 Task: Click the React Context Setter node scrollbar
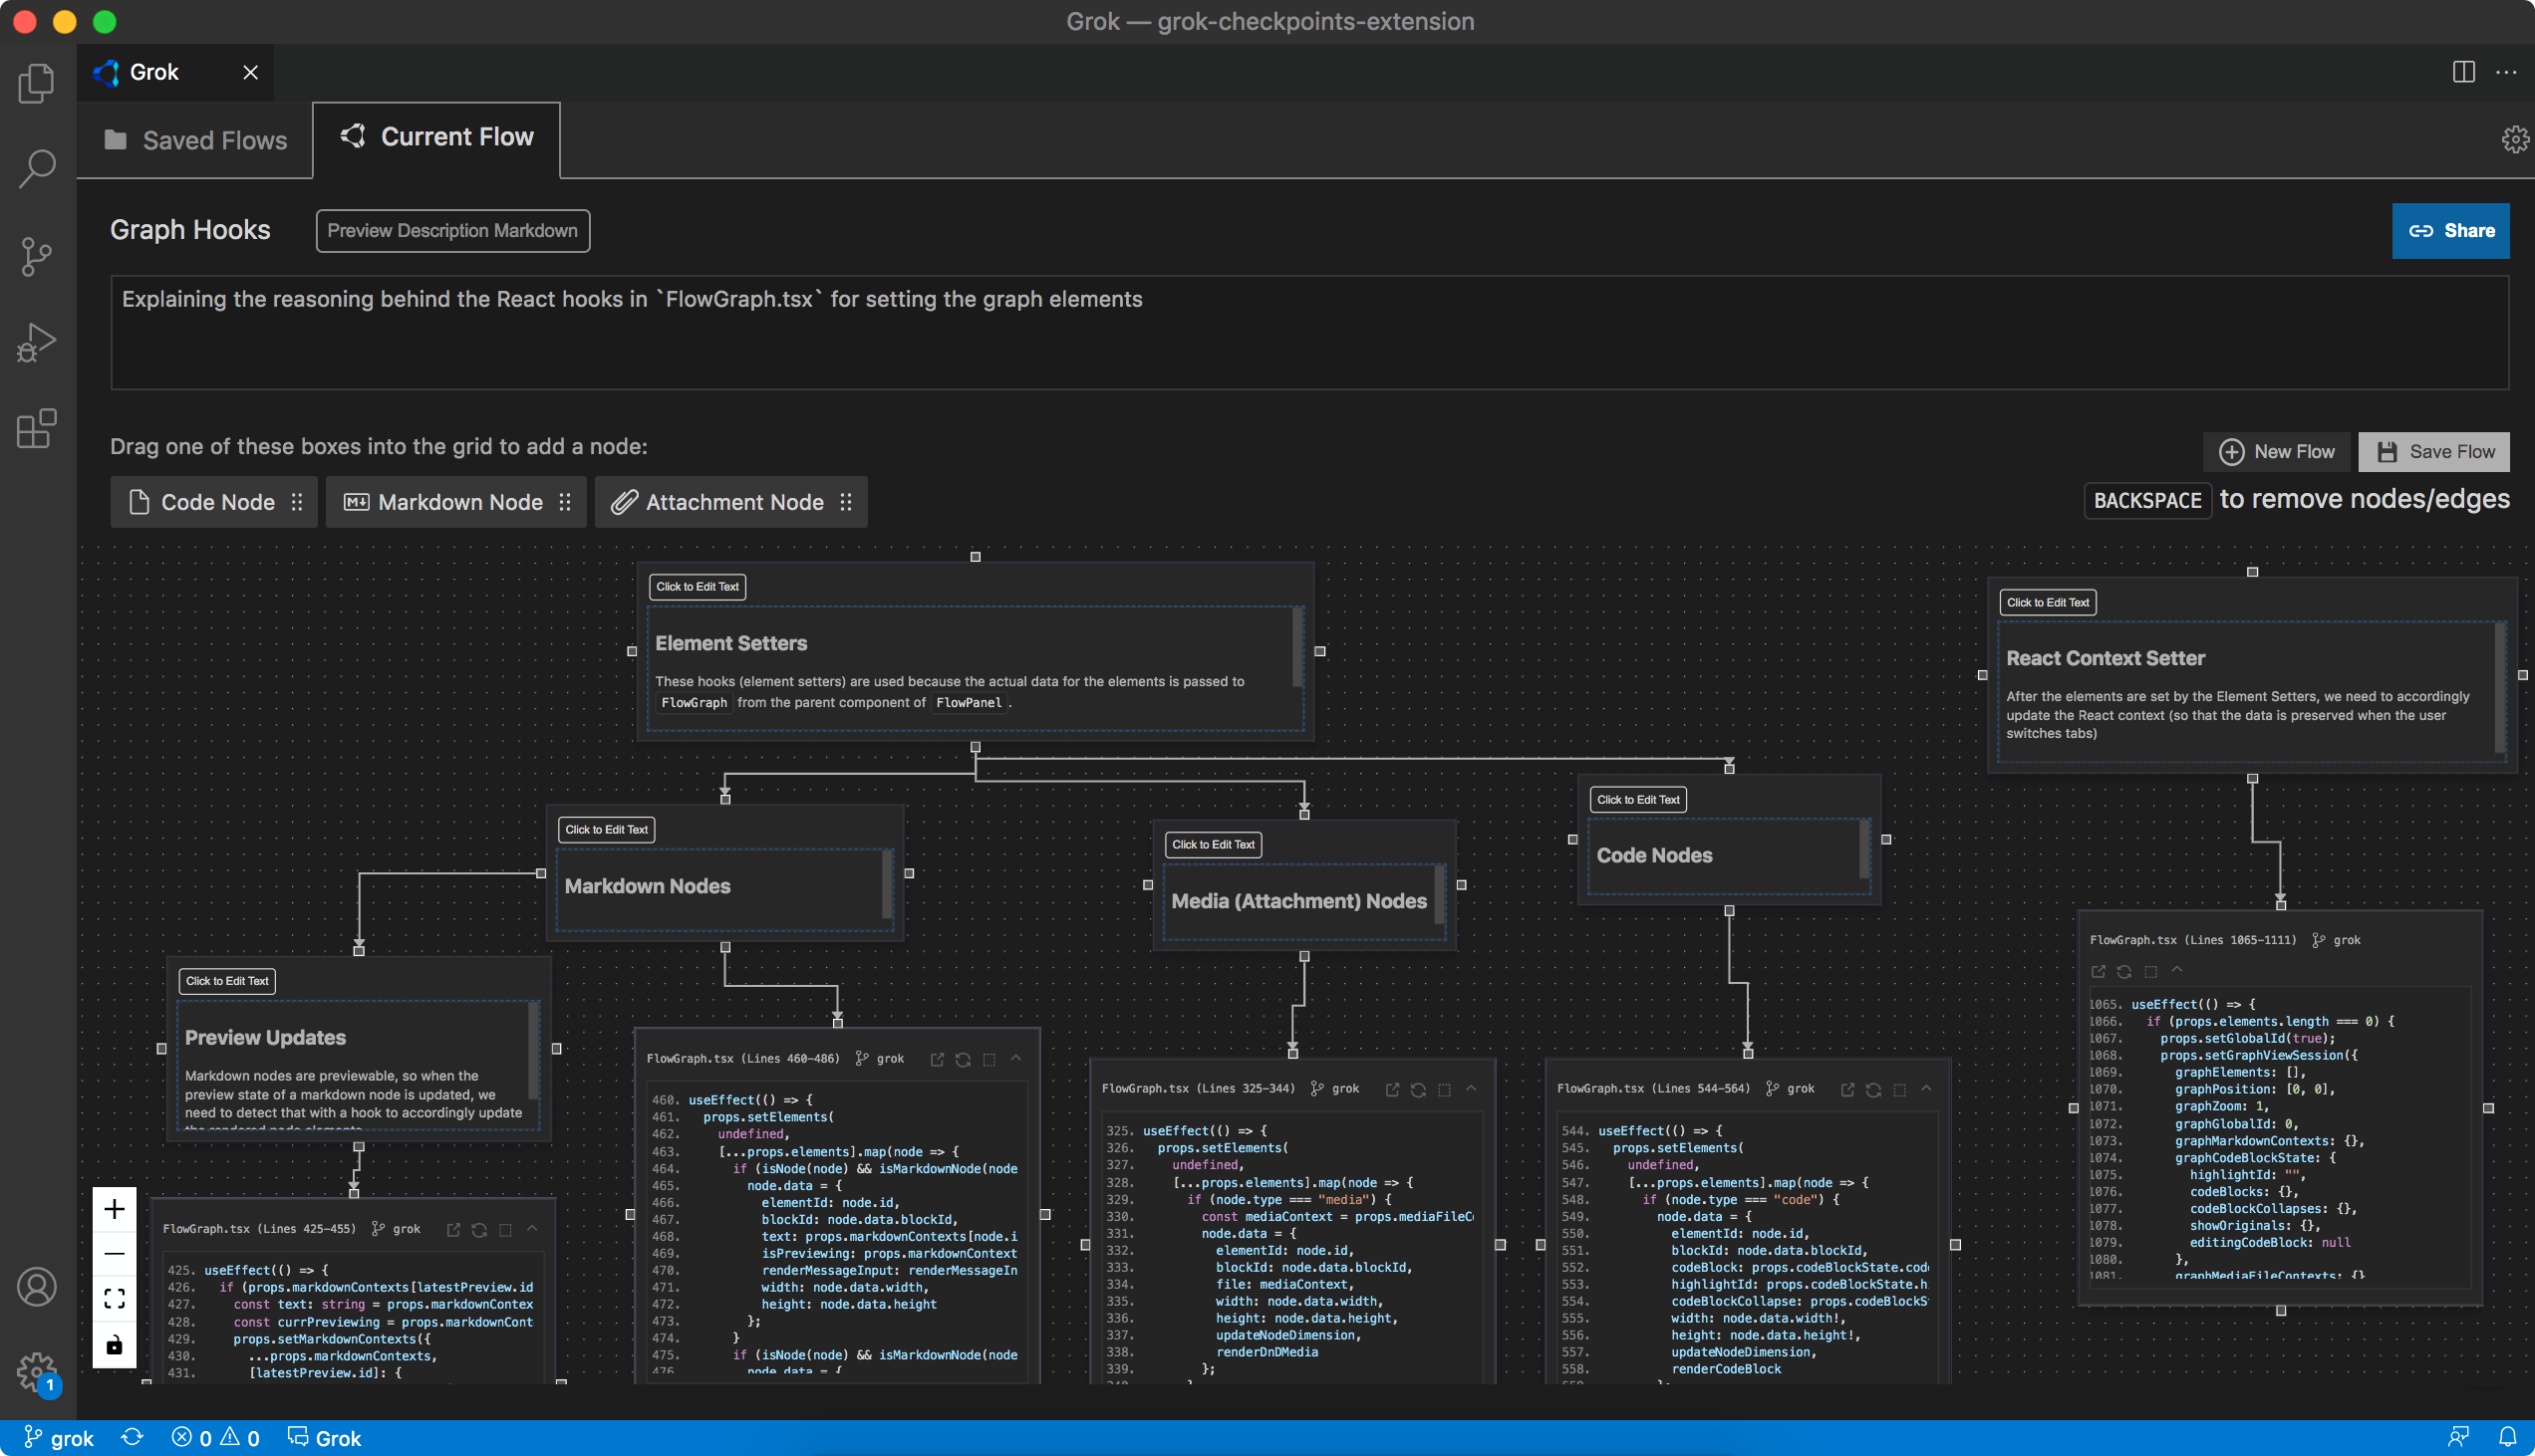click(2499, 688)
